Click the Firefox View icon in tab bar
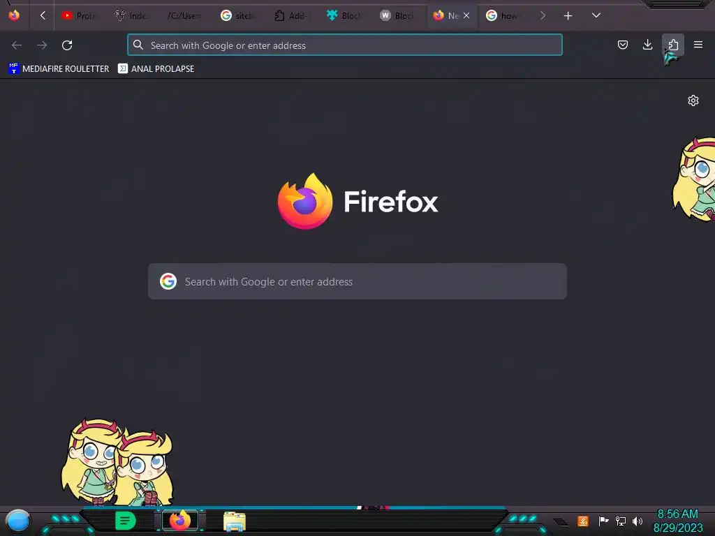The image size is (715, 536). 14,15
